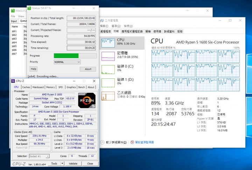This screenshot has width=252, height=170.
Task: Switch to the Memory tab in CPU-Z
Action: pos(50,87)
